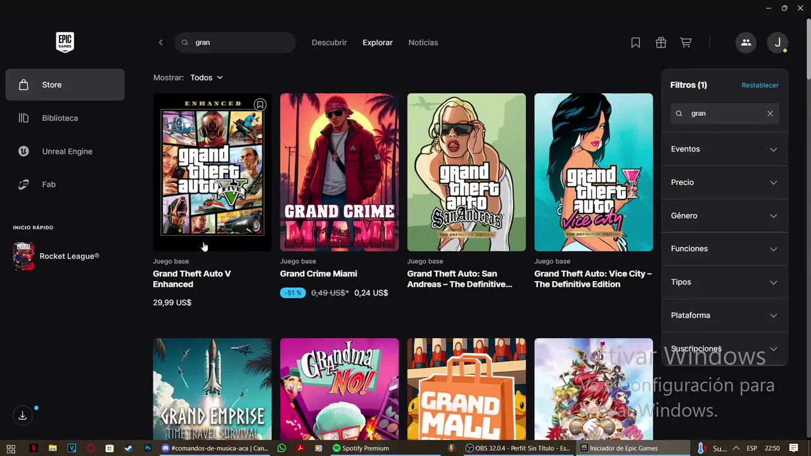Open Opera GX from the taskbar
811x456 pixels.
pos(91,448)
